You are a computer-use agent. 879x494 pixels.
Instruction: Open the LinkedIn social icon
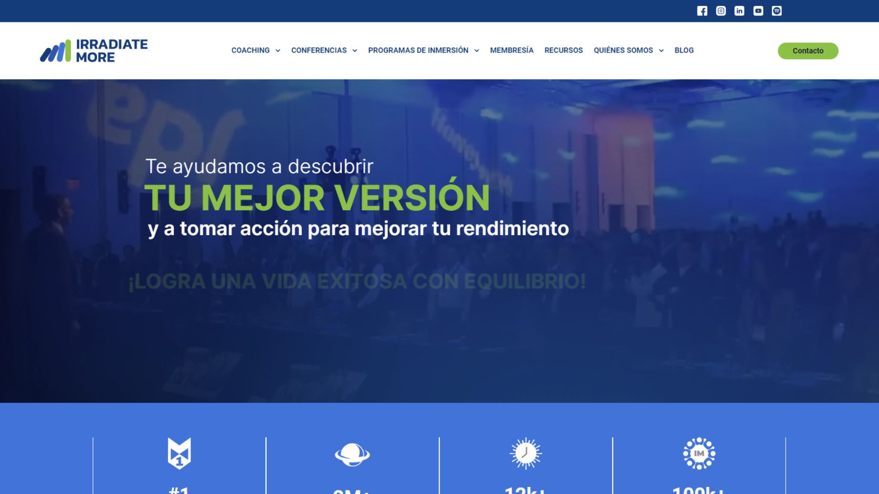(739, 11)
